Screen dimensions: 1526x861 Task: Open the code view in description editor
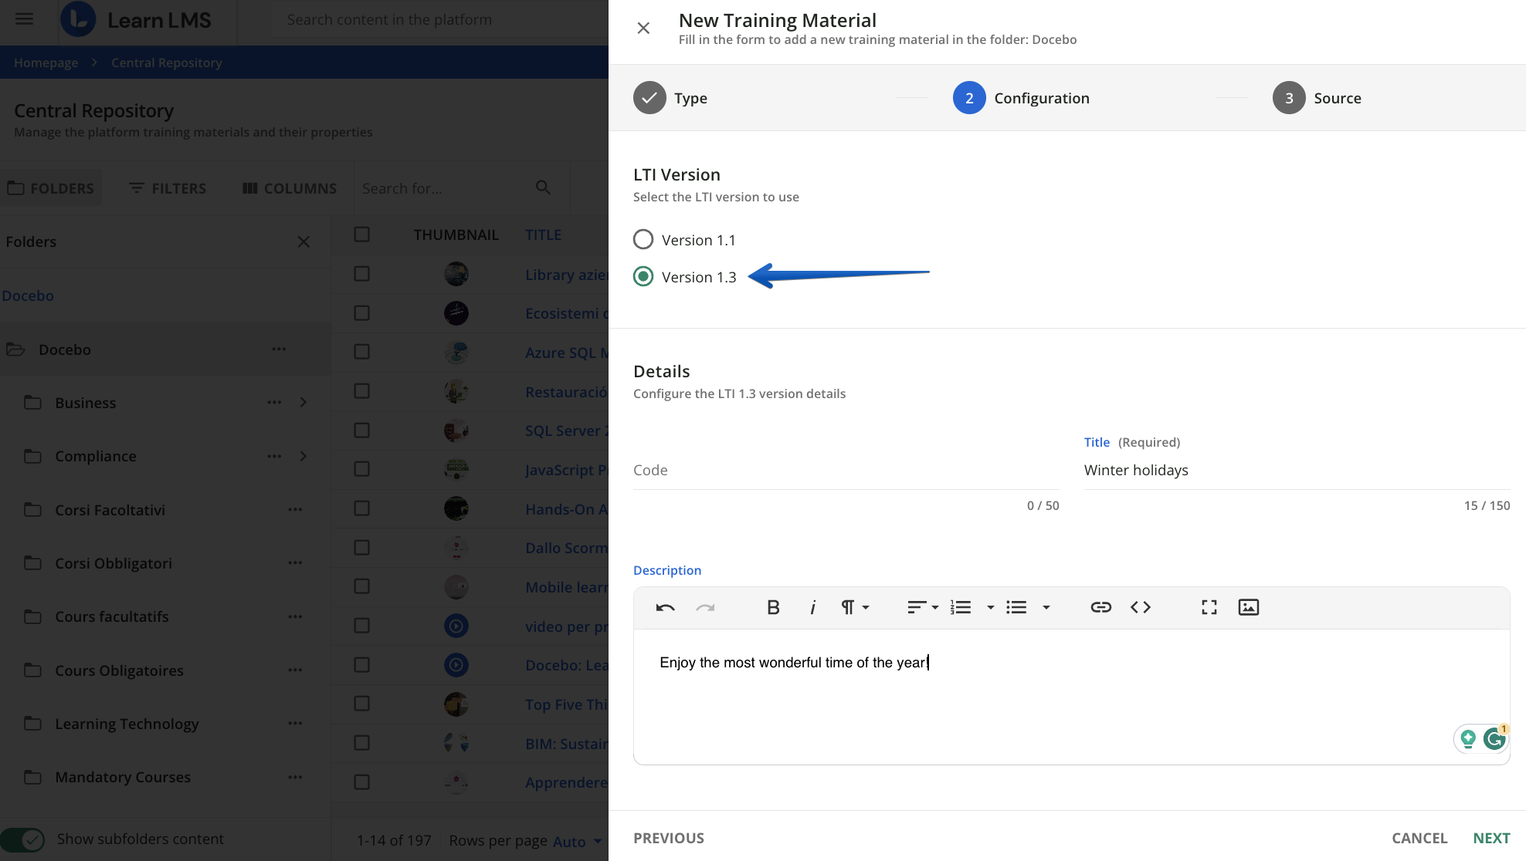pyautogui.click(x=1141, y=607)
